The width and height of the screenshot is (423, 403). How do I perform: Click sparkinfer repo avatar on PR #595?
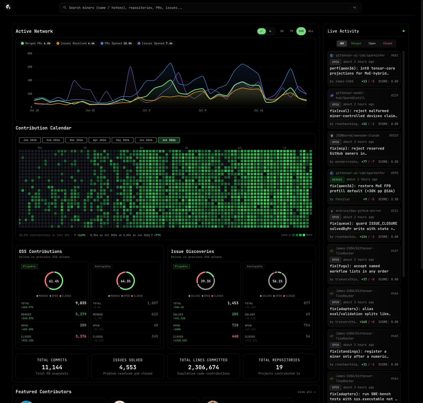tap(332, 173)
